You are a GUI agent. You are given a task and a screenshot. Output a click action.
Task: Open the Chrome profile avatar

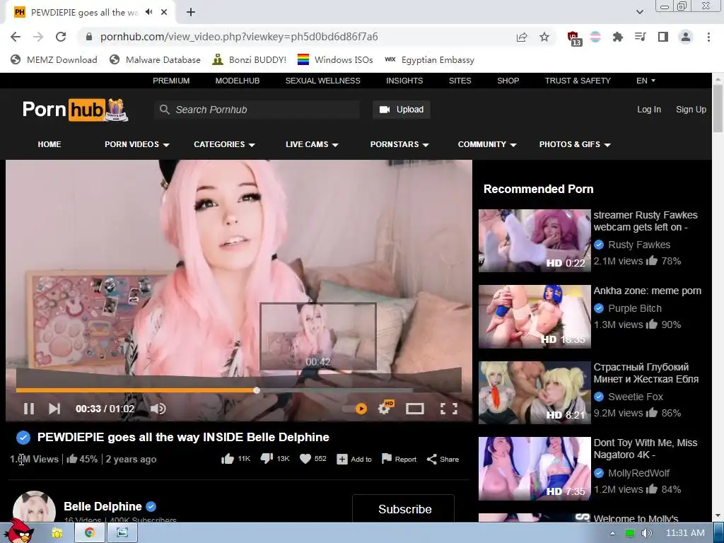(686, 37)
